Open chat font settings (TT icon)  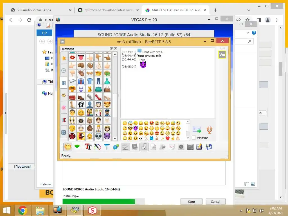pos(88,147)
